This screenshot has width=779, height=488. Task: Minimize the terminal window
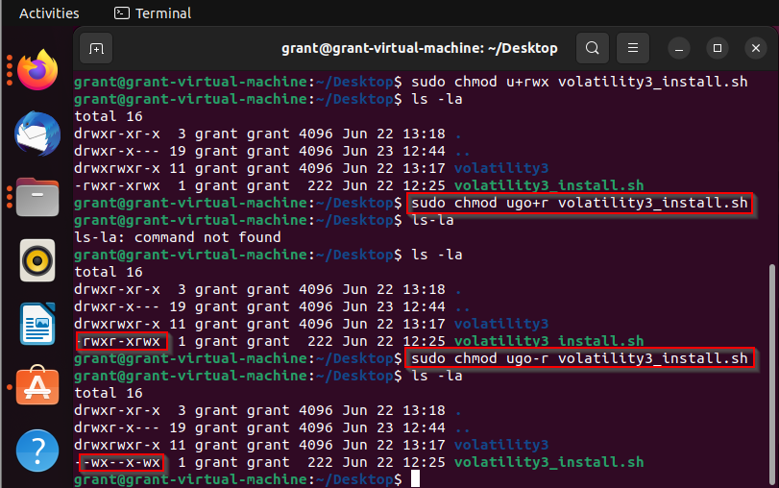[679, 48]
